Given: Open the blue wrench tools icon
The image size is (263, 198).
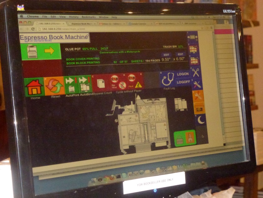Looking at the screenshot, I should pyautogui.click(x=197, y=84).
